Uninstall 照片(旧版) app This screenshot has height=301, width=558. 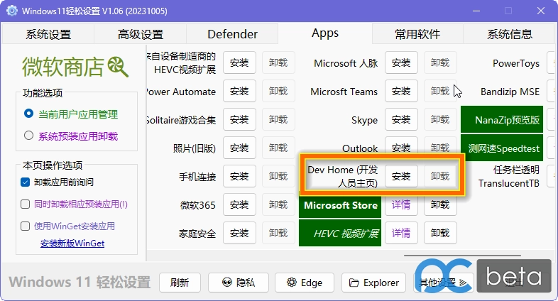pos(278,148)
